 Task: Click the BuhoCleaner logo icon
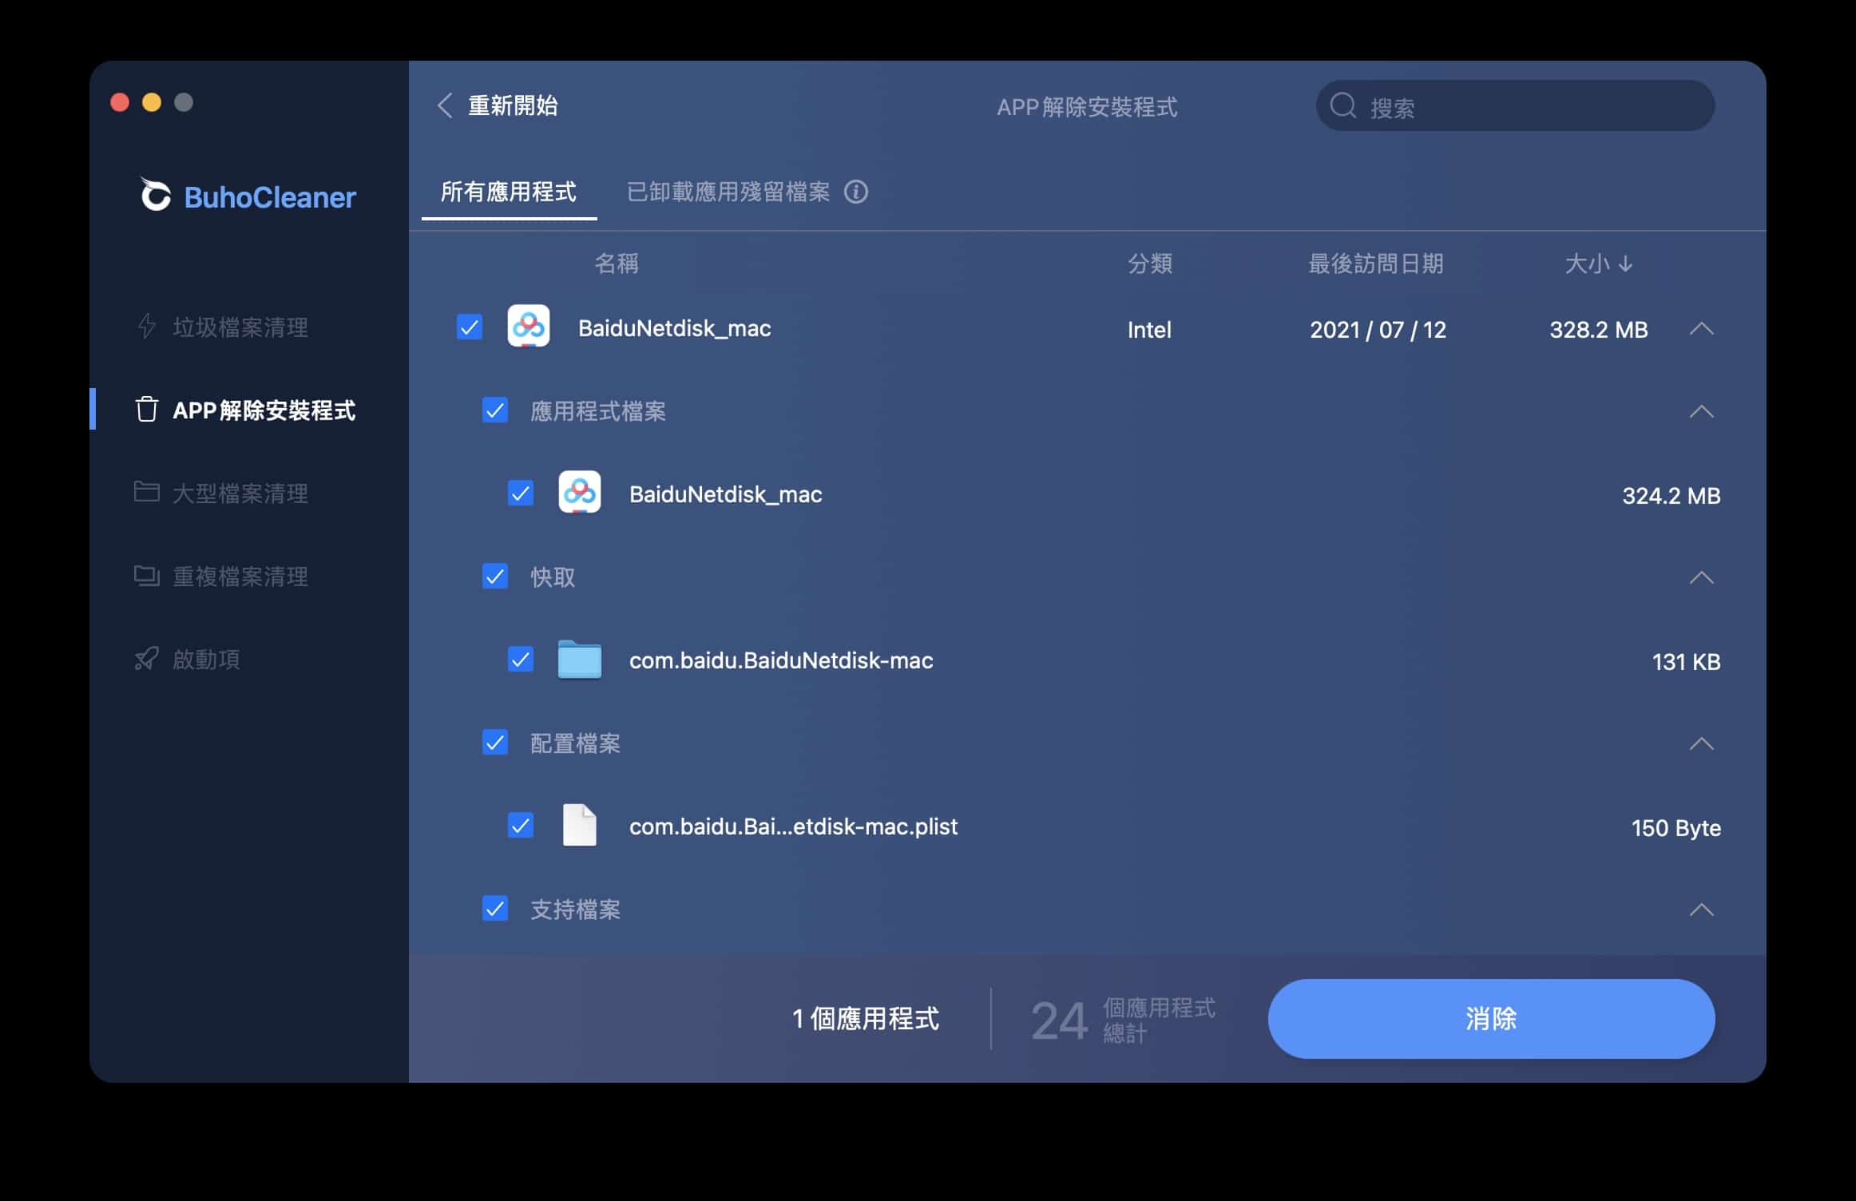click(155, 195)
